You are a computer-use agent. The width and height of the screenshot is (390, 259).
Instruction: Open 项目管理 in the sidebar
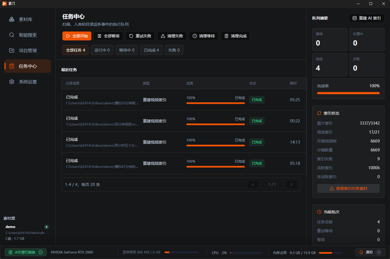pyautogui.click(x=28, y=50)
